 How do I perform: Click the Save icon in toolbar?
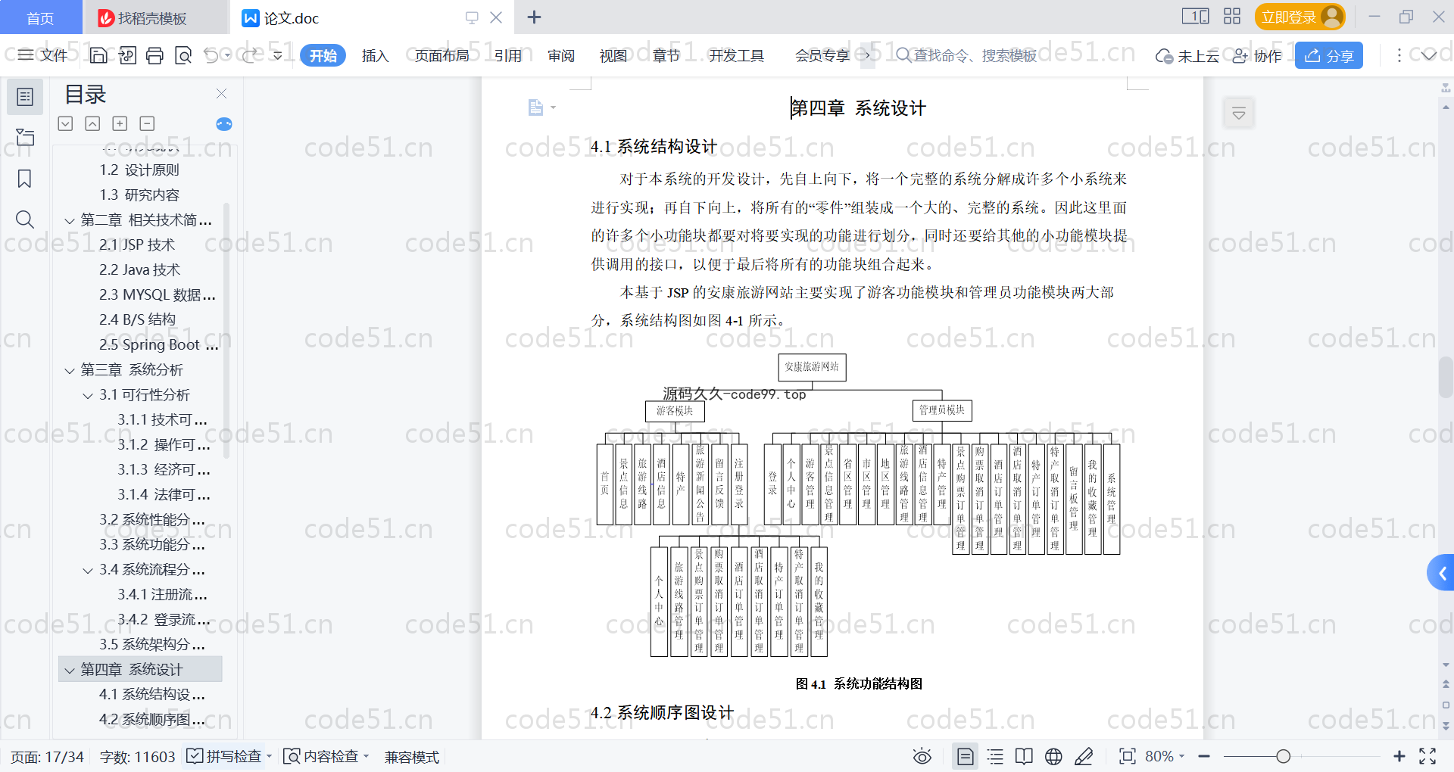[x=98, y=55]
